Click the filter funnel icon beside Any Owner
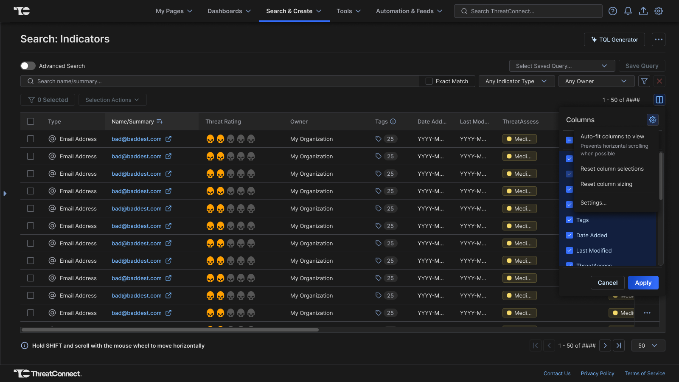This screenshot has height=382, width=679. (x=644, y=81)
